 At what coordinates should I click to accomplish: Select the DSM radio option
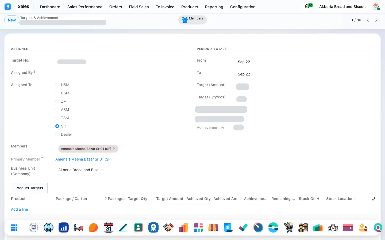(57, 93)
